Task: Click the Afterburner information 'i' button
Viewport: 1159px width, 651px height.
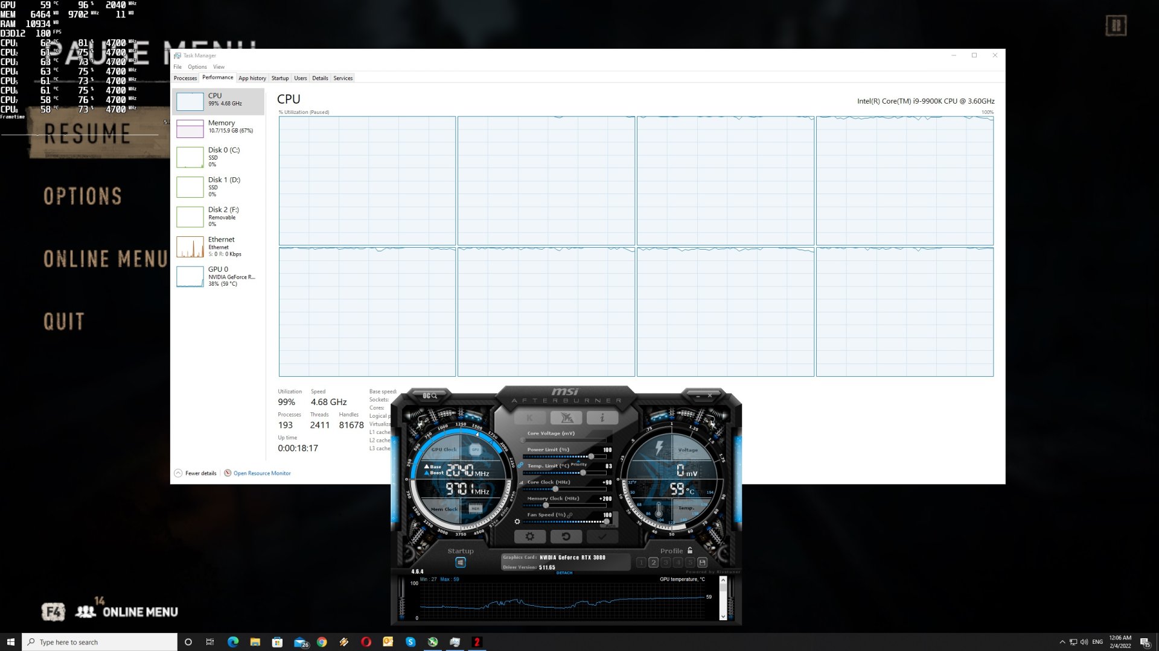Action: click(602, 418)
